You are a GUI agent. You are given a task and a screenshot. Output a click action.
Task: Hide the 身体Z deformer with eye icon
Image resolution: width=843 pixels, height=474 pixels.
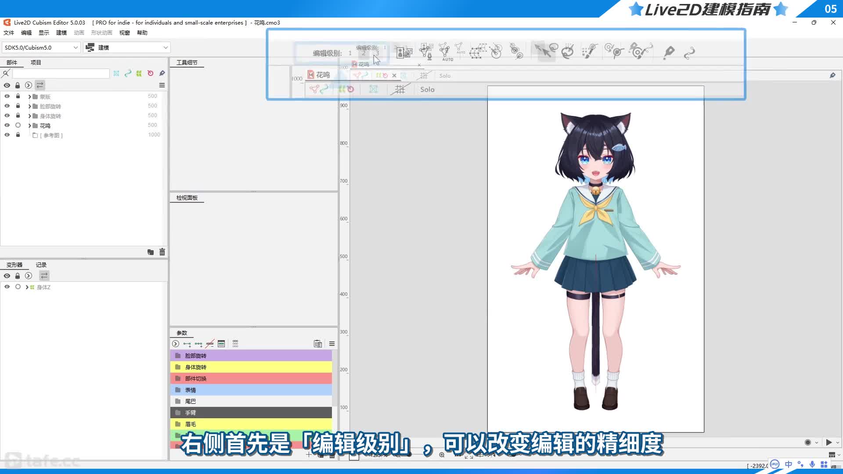(7, 287)
